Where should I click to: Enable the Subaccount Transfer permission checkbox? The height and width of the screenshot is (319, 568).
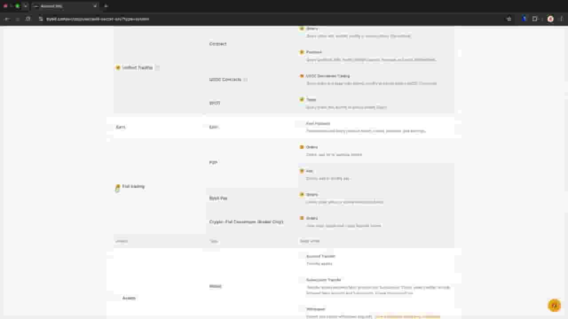(x=302, y=280)
